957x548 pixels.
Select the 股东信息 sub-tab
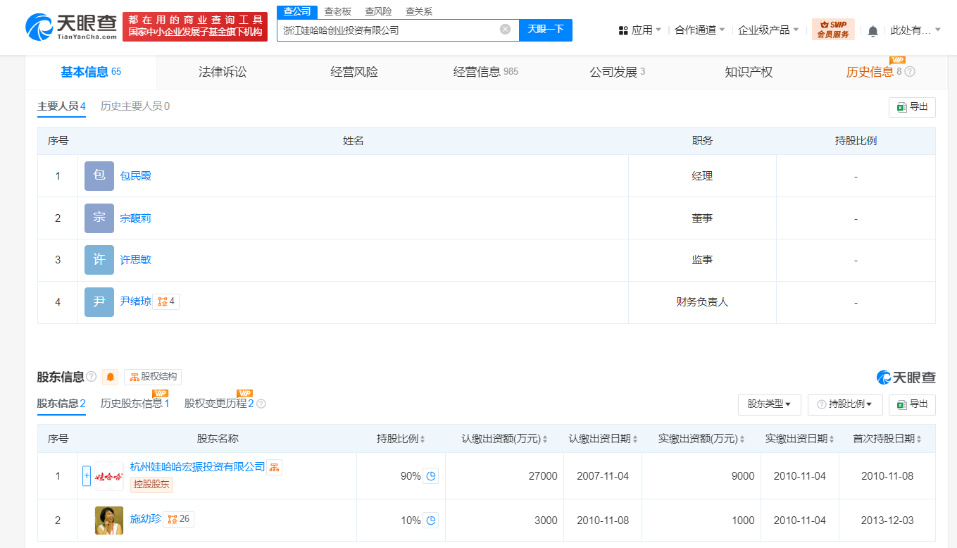tap(61, 404)
